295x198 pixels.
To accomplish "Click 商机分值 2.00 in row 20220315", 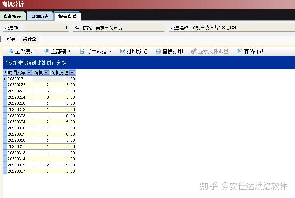I will coord(63,165).
